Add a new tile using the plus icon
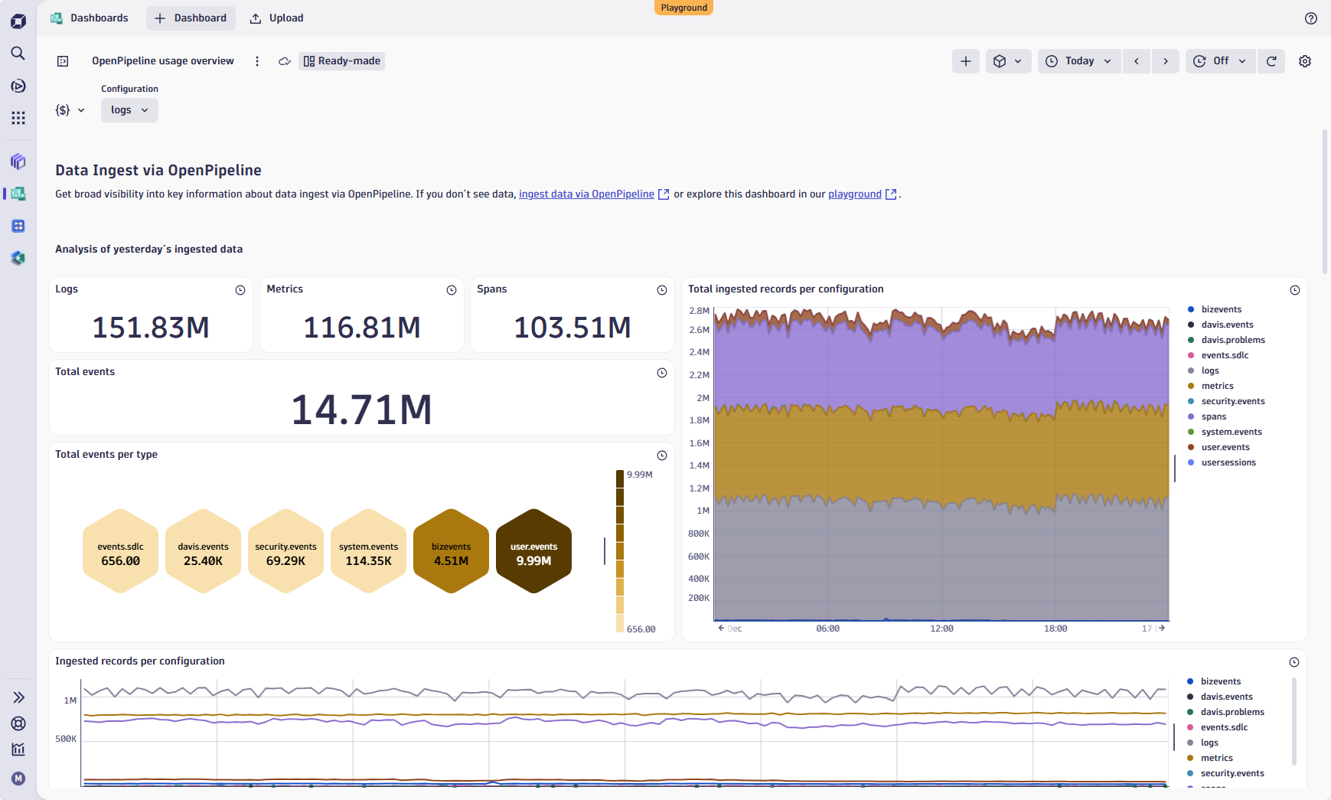 coord(965,60)
